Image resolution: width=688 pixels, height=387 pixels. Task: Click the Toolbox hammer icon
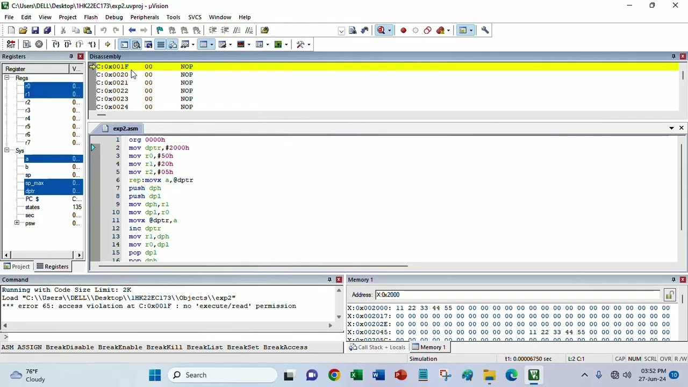point(300,44)
